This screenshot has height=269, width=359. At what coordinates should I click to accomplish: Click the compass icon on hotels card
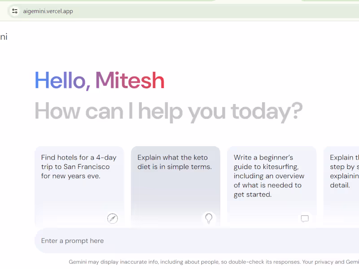coord(113,218)
